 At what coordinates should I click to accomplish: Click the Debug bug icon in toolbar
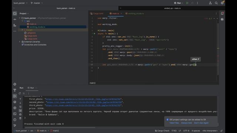pyautogui.click(x=192, y=3)
